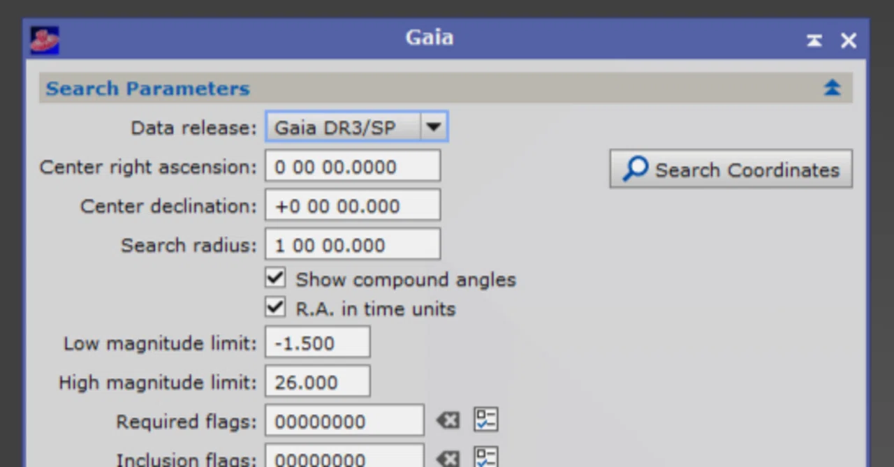
Task: Toggle Show compound angles checkbox
Action: coord(275,278)
